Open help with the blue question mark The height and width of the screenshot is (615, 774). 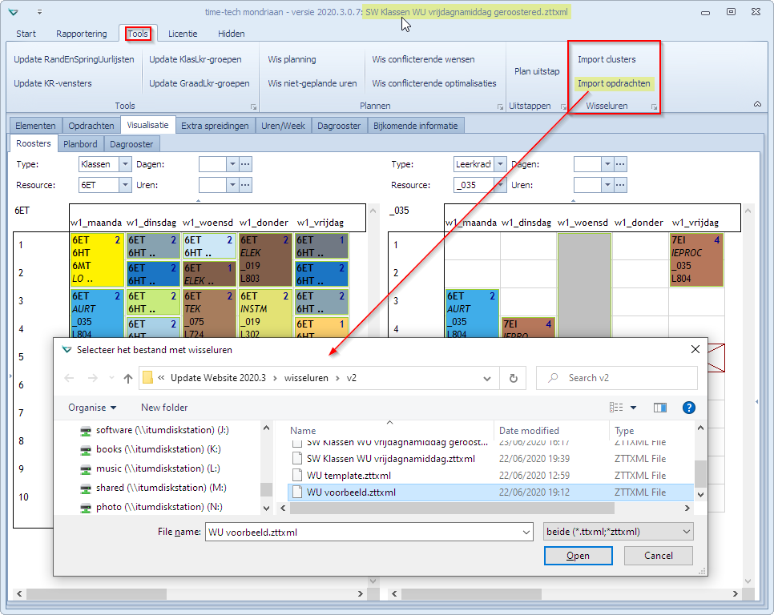pyautogui.click(x=688, y=408)
